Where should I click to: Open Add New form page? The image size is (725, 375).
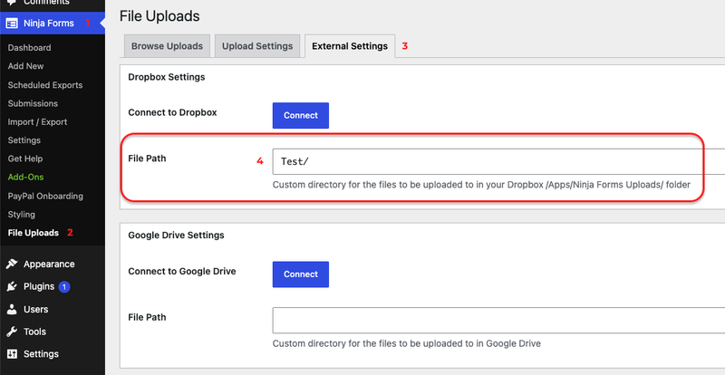25,66
